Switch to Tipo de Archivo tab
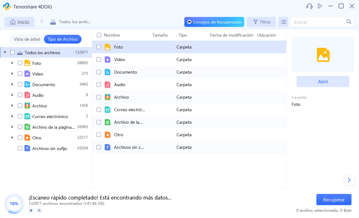This screenshot has height=218, width=359. [x=63, y=39]
